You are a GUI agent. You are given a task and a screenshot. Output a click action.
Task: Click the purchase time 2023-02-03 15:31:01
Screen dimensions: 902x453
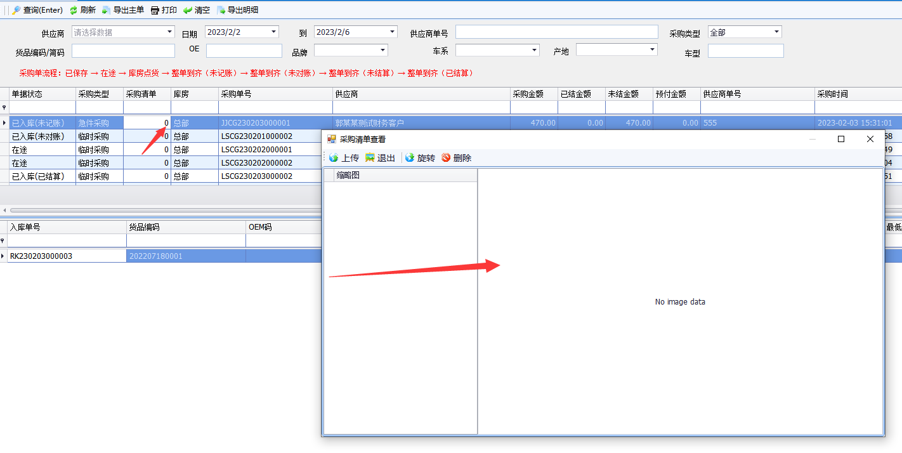[x=855, y=123]
